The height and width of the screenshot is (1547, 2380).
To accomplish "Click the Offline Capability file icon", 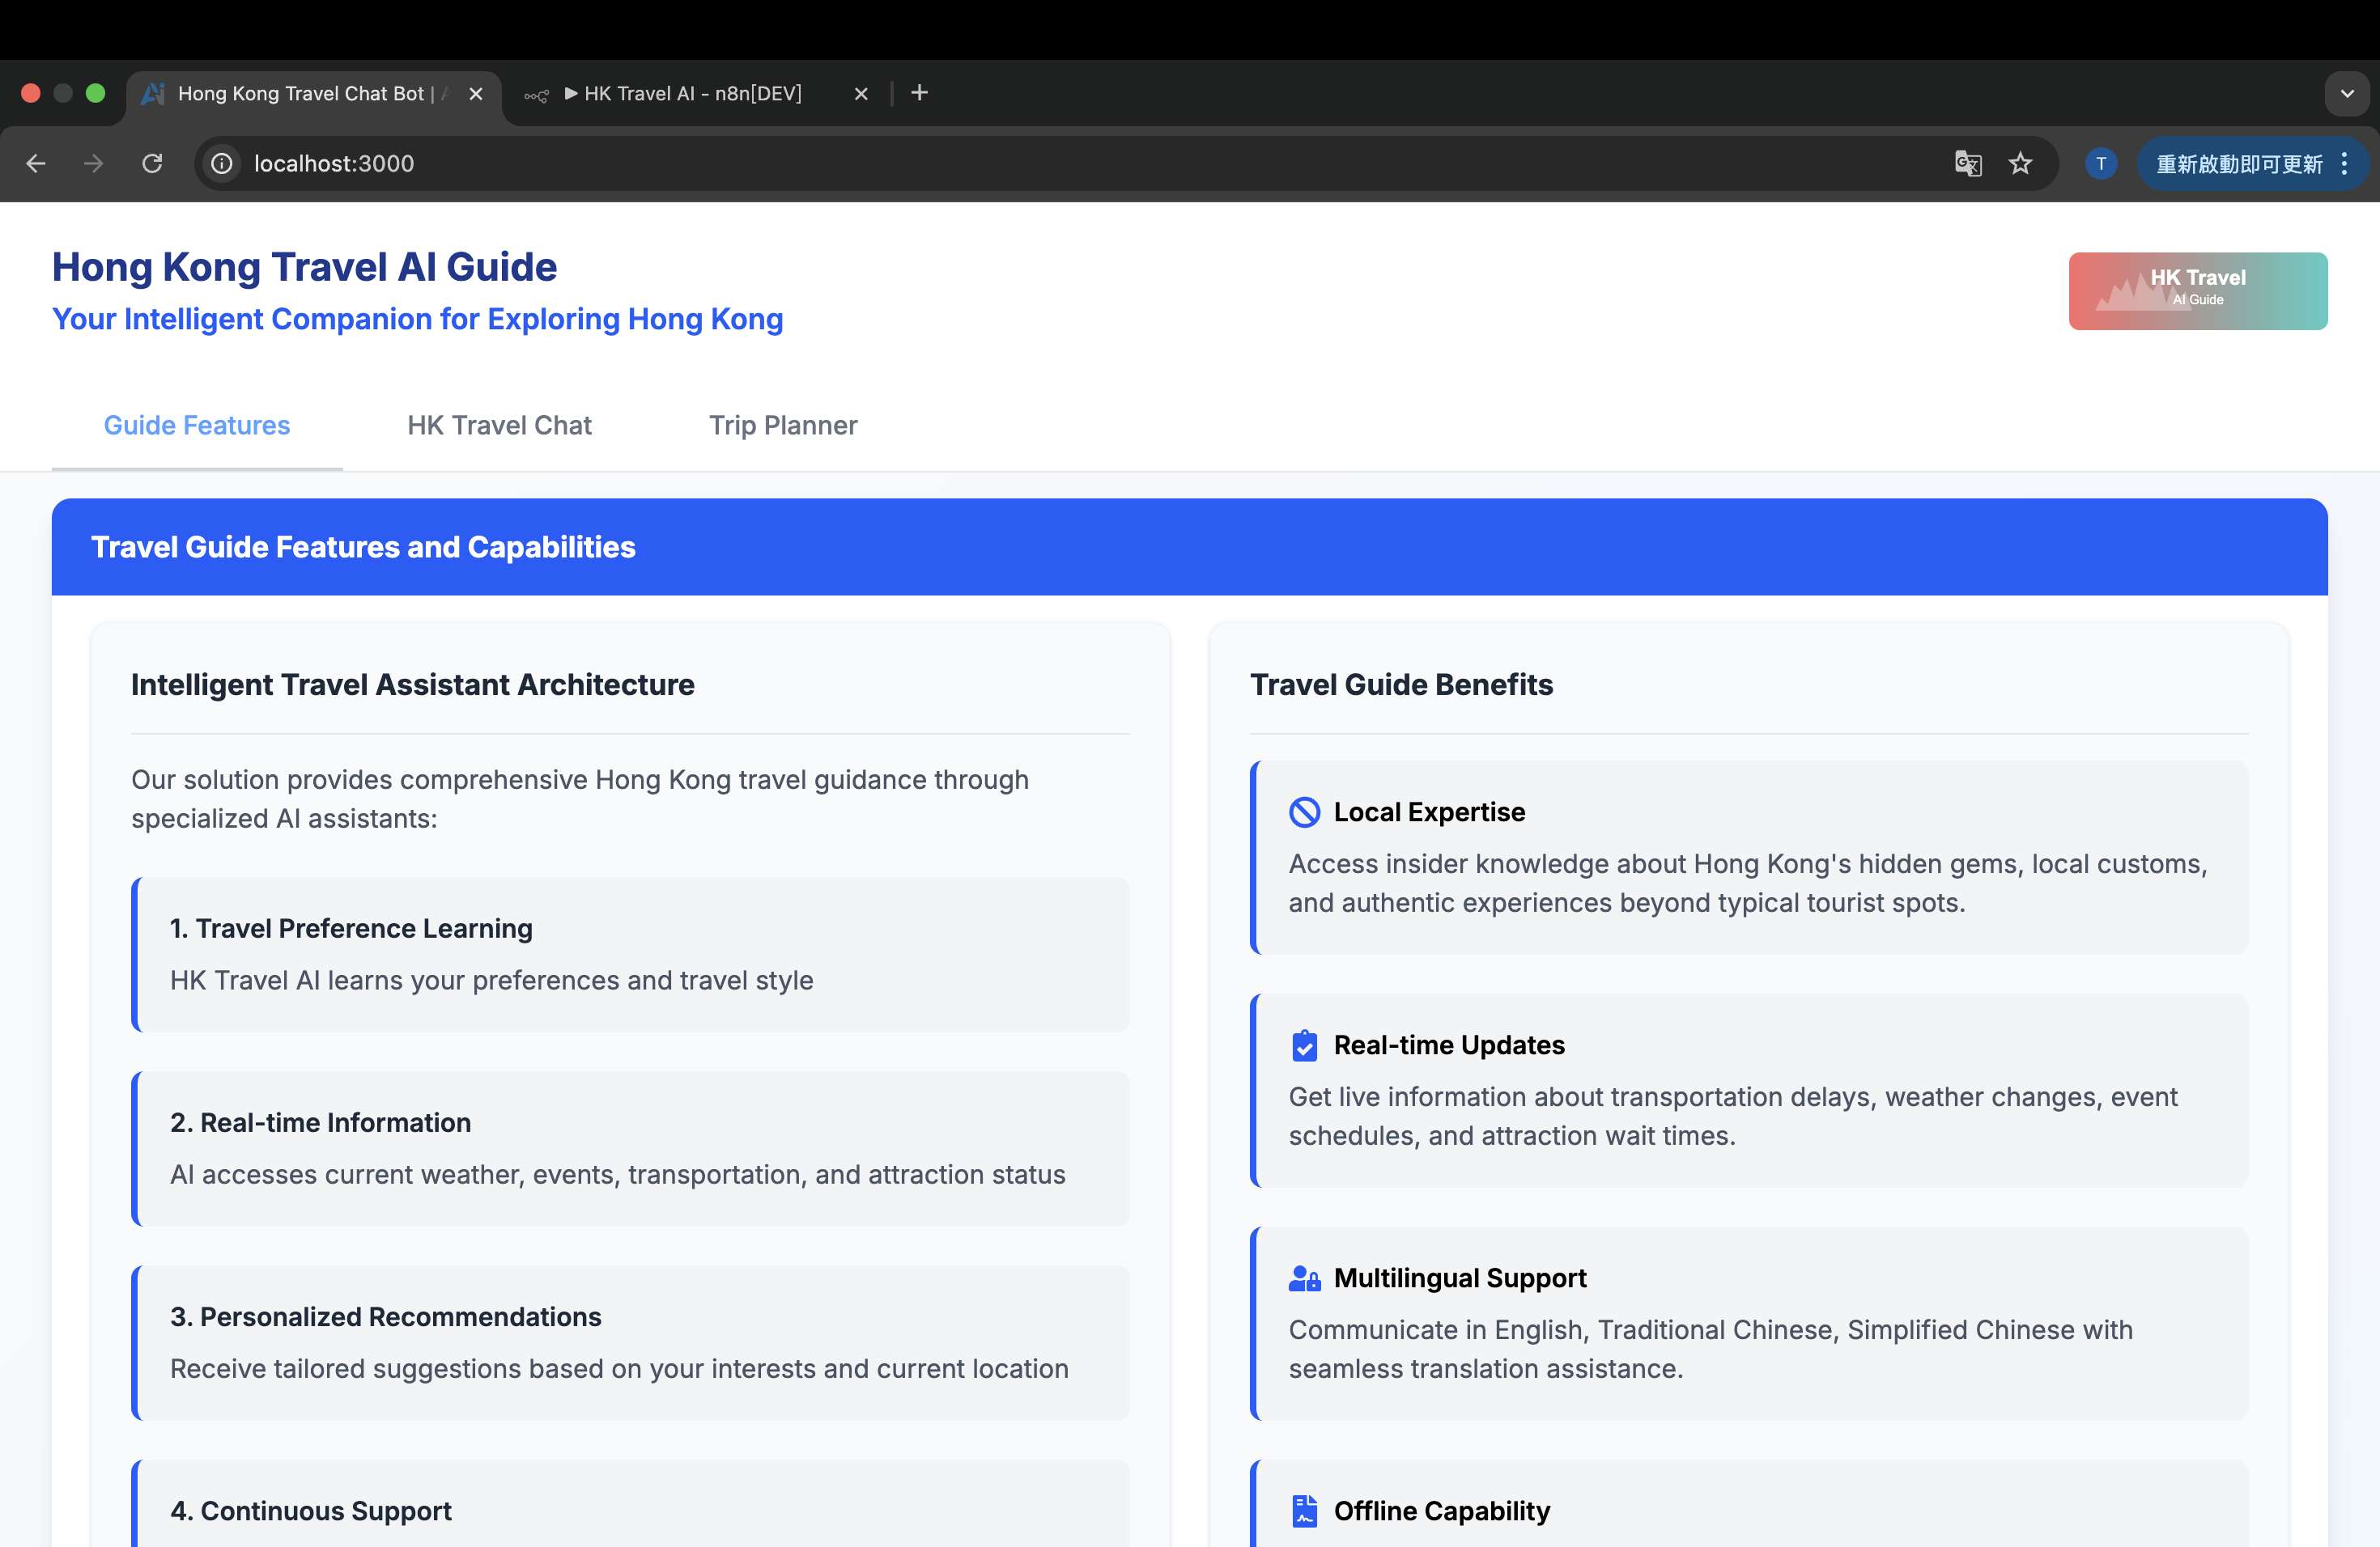I will click(1304, 1511).
